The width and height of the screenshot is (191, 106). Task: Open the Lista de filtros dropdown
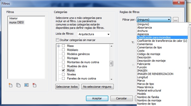point(109,34)
